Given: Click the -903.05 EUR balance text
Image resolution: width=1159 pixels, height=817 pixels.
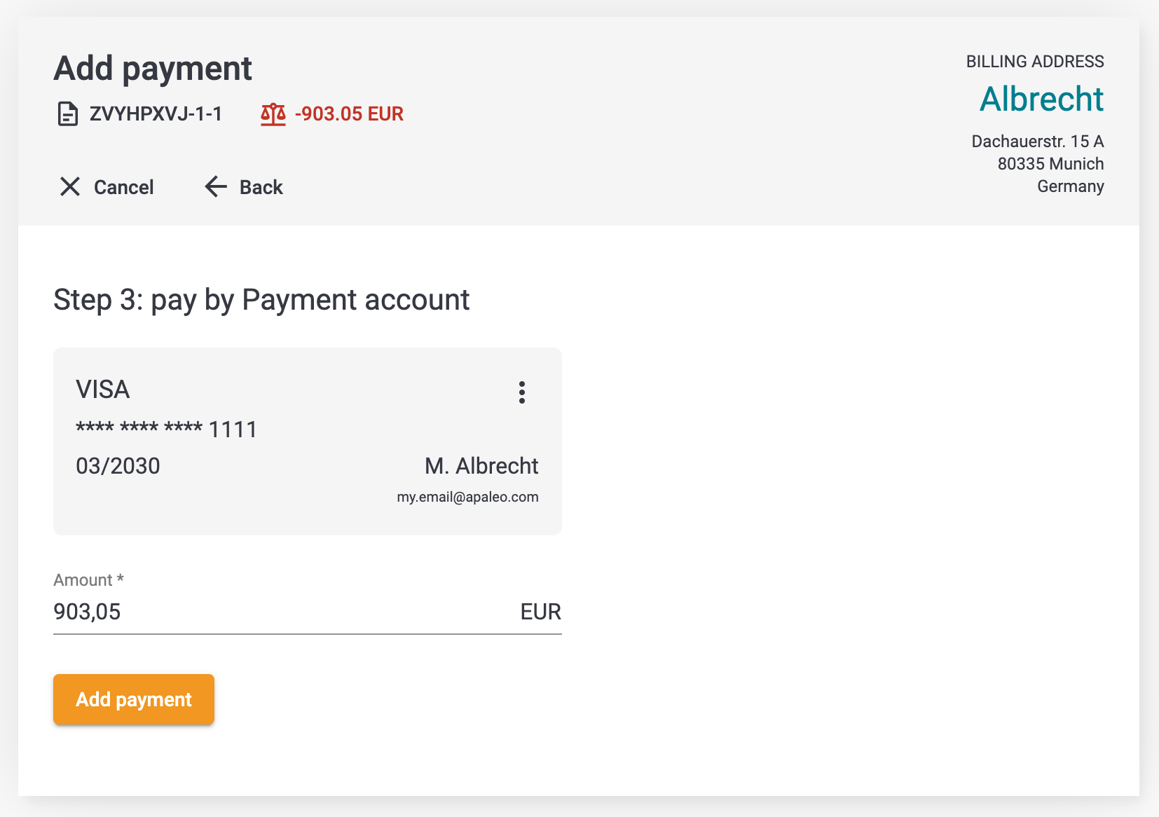Looking at the screenshot, I should (349, 114).
